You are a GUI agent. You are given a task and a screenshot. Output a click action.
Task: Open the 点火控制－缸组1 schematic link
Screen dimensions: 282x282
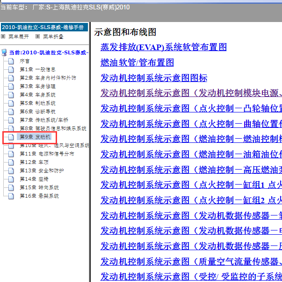point(191,185)
